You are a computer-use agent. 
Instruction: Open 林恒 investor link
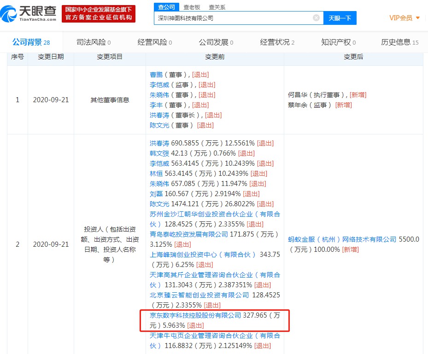pos(156,174)
